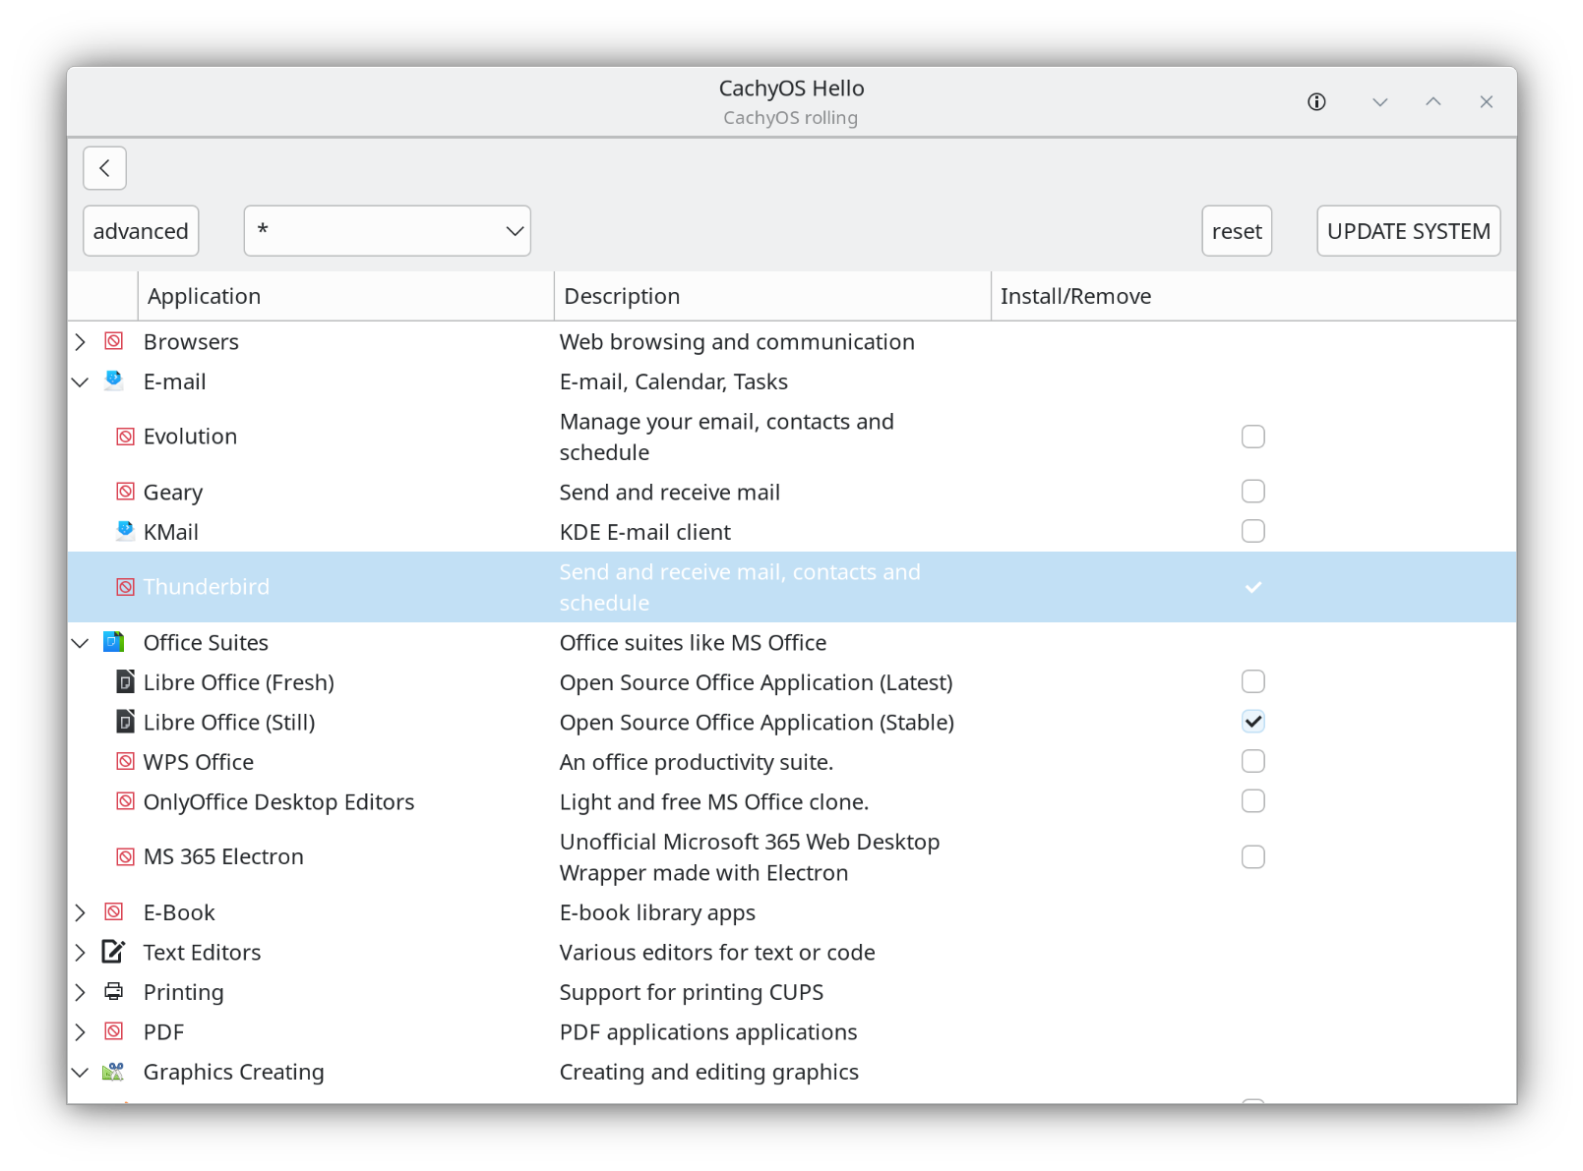Tick the Evolution install checkbox
Screen dimensions: 1583x1171
[x=1252, y=437]
